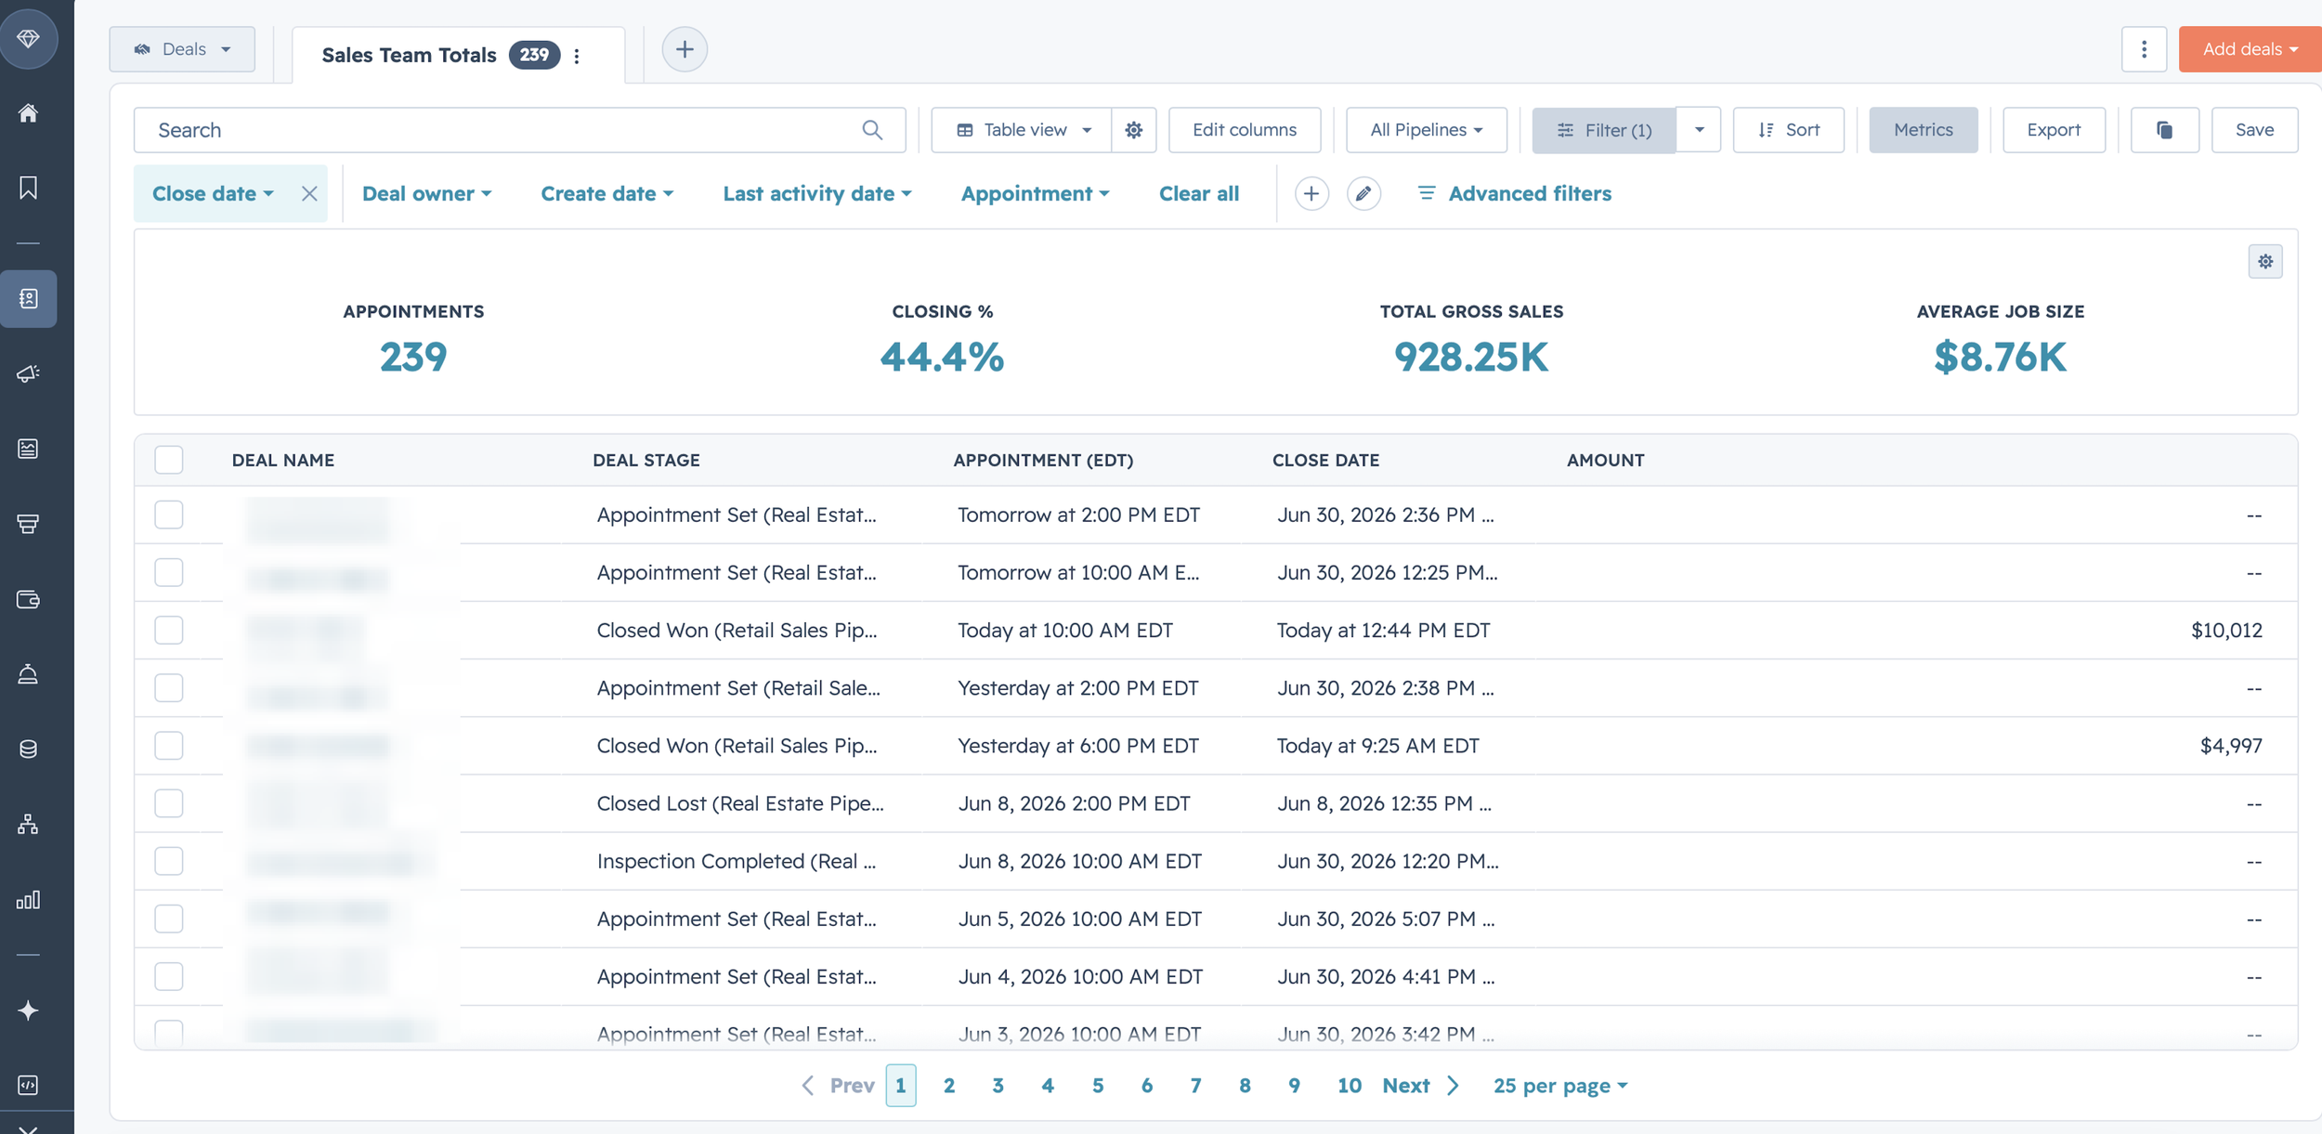
Task: Select the $10,012 Closed Won deal checkbox
Action: click(169, 630)
